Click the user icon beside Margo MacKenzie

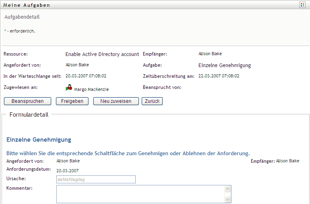tap(69, 88)
